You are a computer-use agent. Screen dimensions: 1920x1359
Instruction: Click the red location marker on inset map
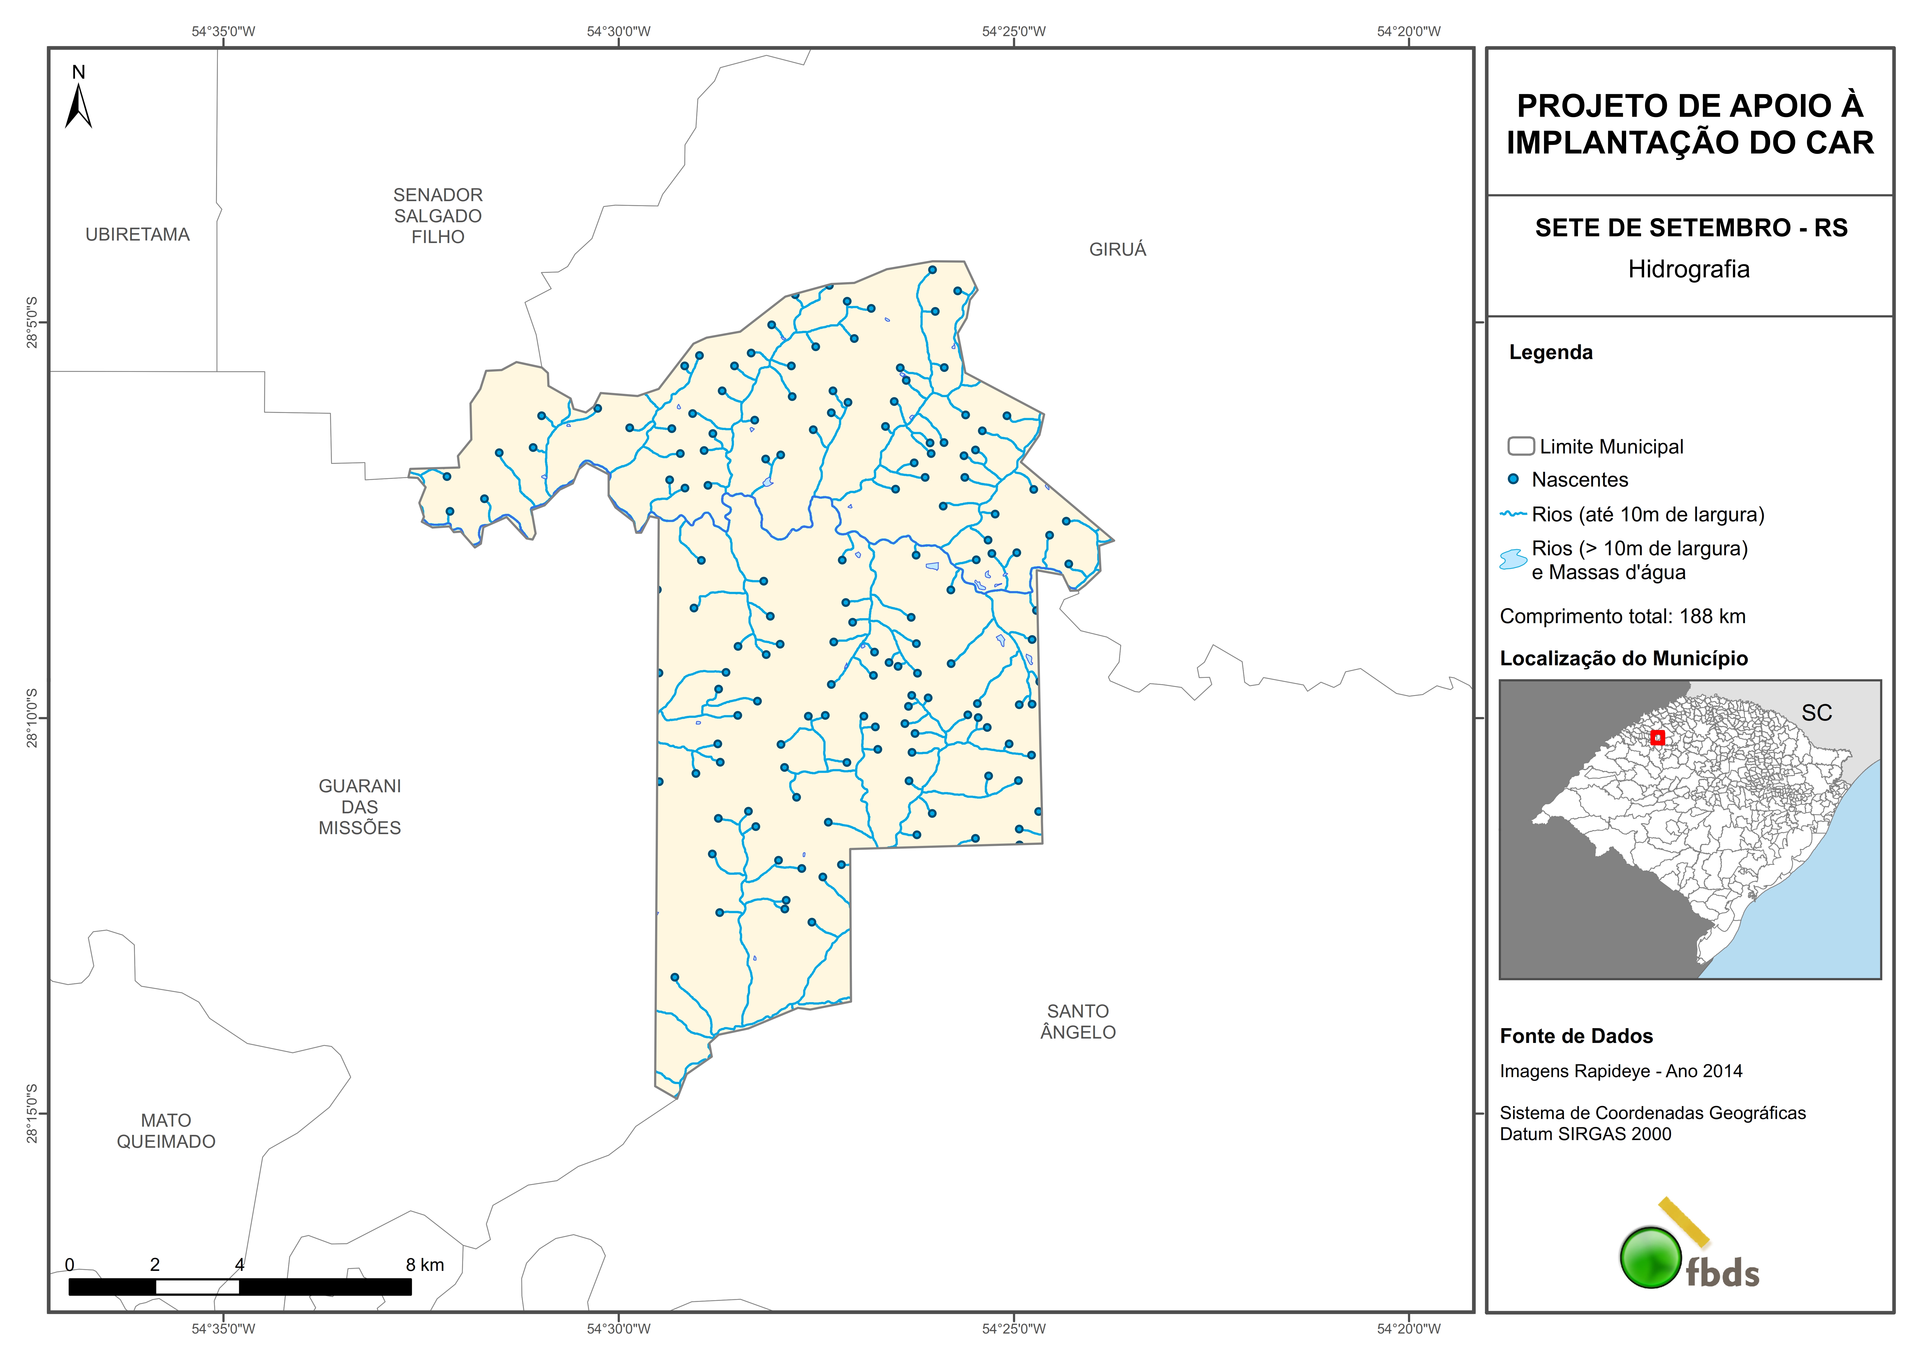[1657, 737]
